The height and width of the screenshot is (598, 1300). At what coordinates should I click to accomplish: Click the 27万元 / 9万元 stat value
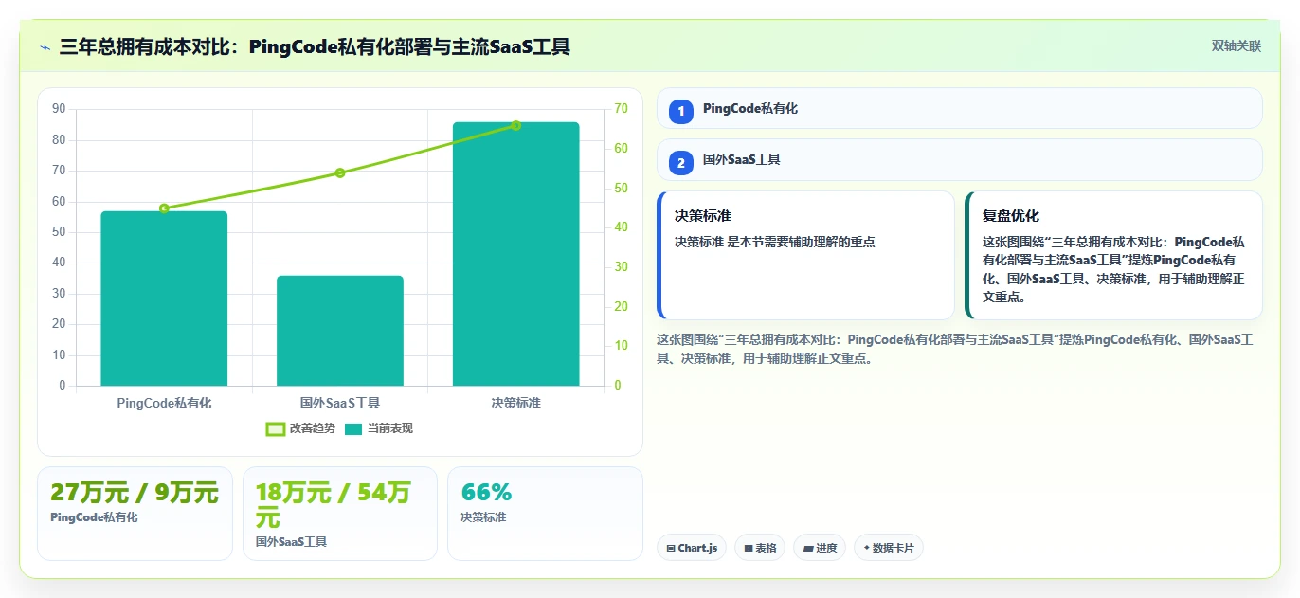(135, 493)
